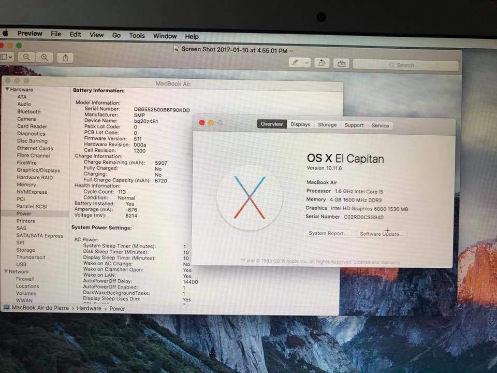The image size is (497, 373).
Task: Collapse the Network section triangle in sidebar
Action: 6,271
